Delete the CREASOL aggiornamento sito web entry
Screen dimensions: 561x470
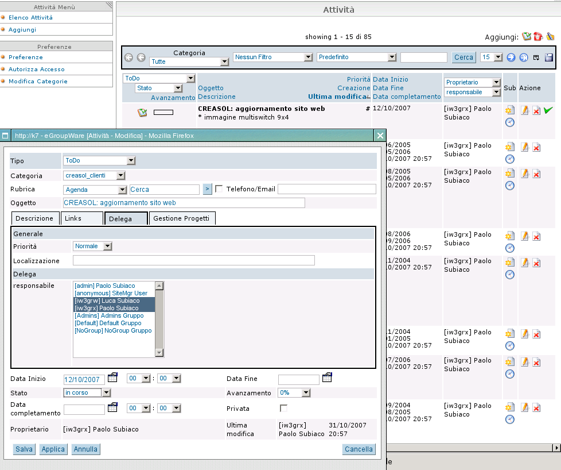point(536,111)
